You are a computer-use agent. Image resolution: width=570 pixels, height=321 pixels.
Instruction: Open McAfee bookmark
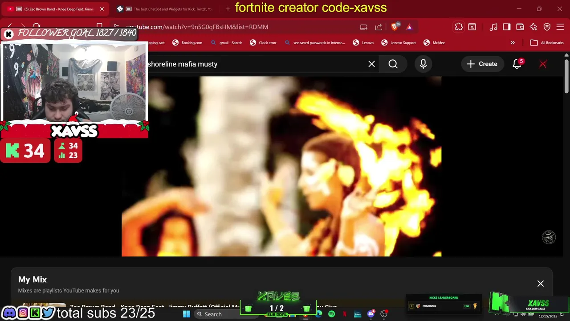click(434, 43)
